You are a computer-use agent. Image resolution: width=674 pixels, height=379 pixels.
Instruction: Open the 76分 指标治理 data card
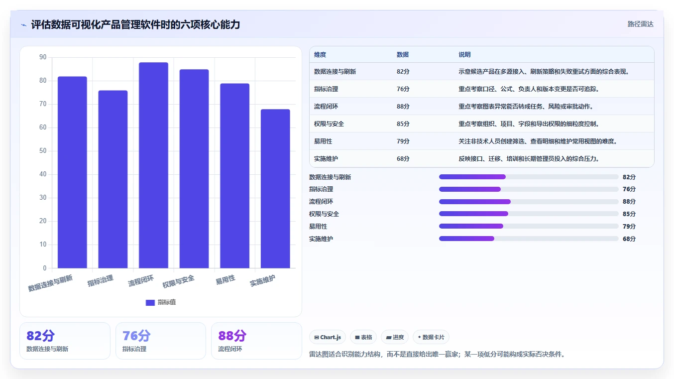coord(161,341)
